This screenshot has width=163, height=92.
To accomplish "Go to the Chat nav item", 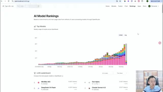I will [x=126, y=6].
